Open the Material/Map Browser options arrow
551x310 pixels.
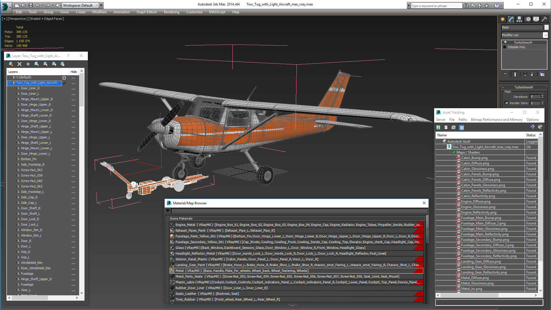pos(168,211)
